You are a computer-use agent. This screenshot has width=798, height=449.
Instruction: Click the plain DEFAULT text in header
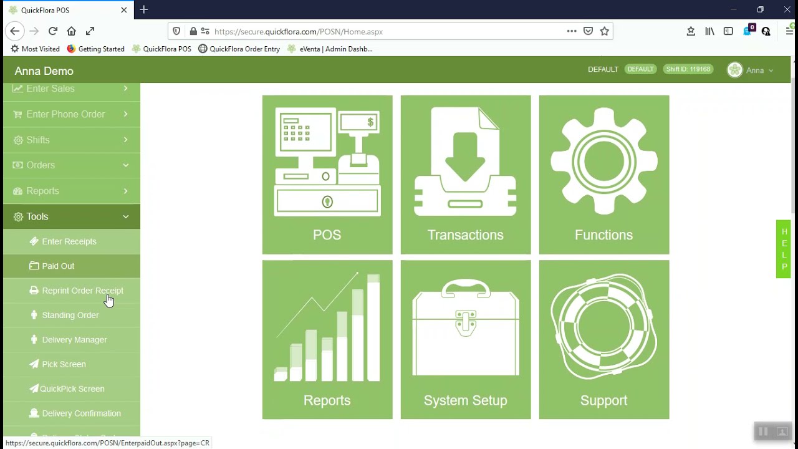[603, 69]
